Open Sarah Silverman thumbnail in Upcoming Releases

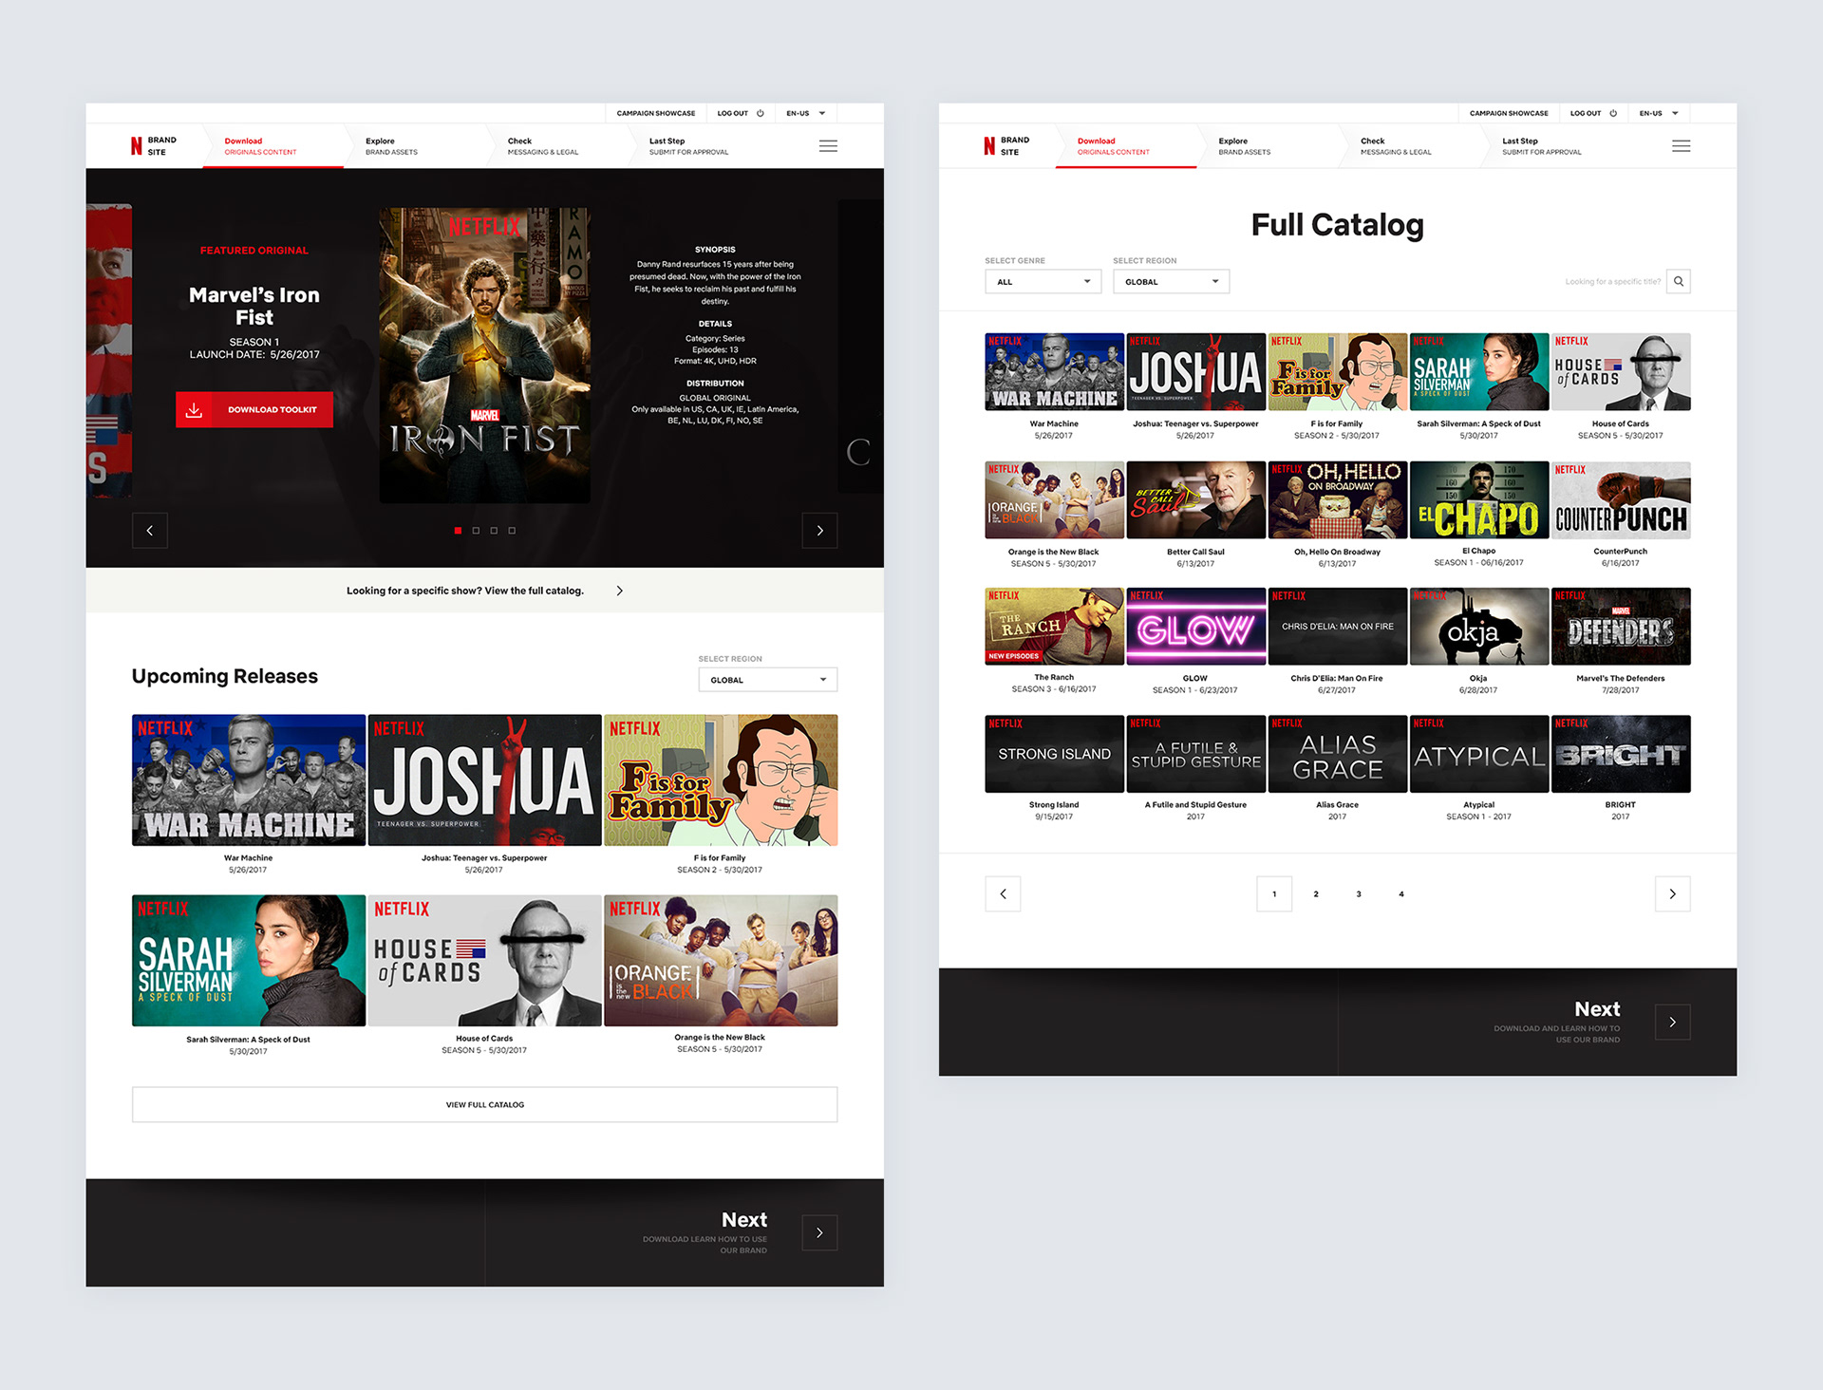click(x=249, y=960)
